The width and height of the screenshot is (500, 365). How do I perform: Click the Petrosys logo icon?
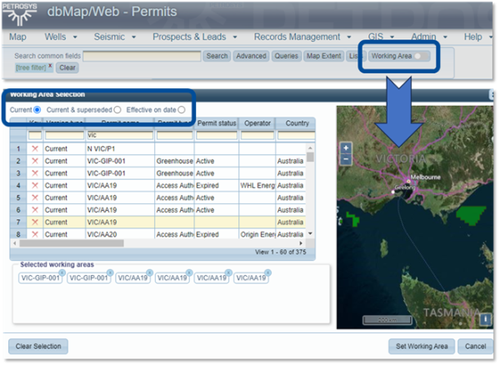pyautogui.click(x=20, y=15)
